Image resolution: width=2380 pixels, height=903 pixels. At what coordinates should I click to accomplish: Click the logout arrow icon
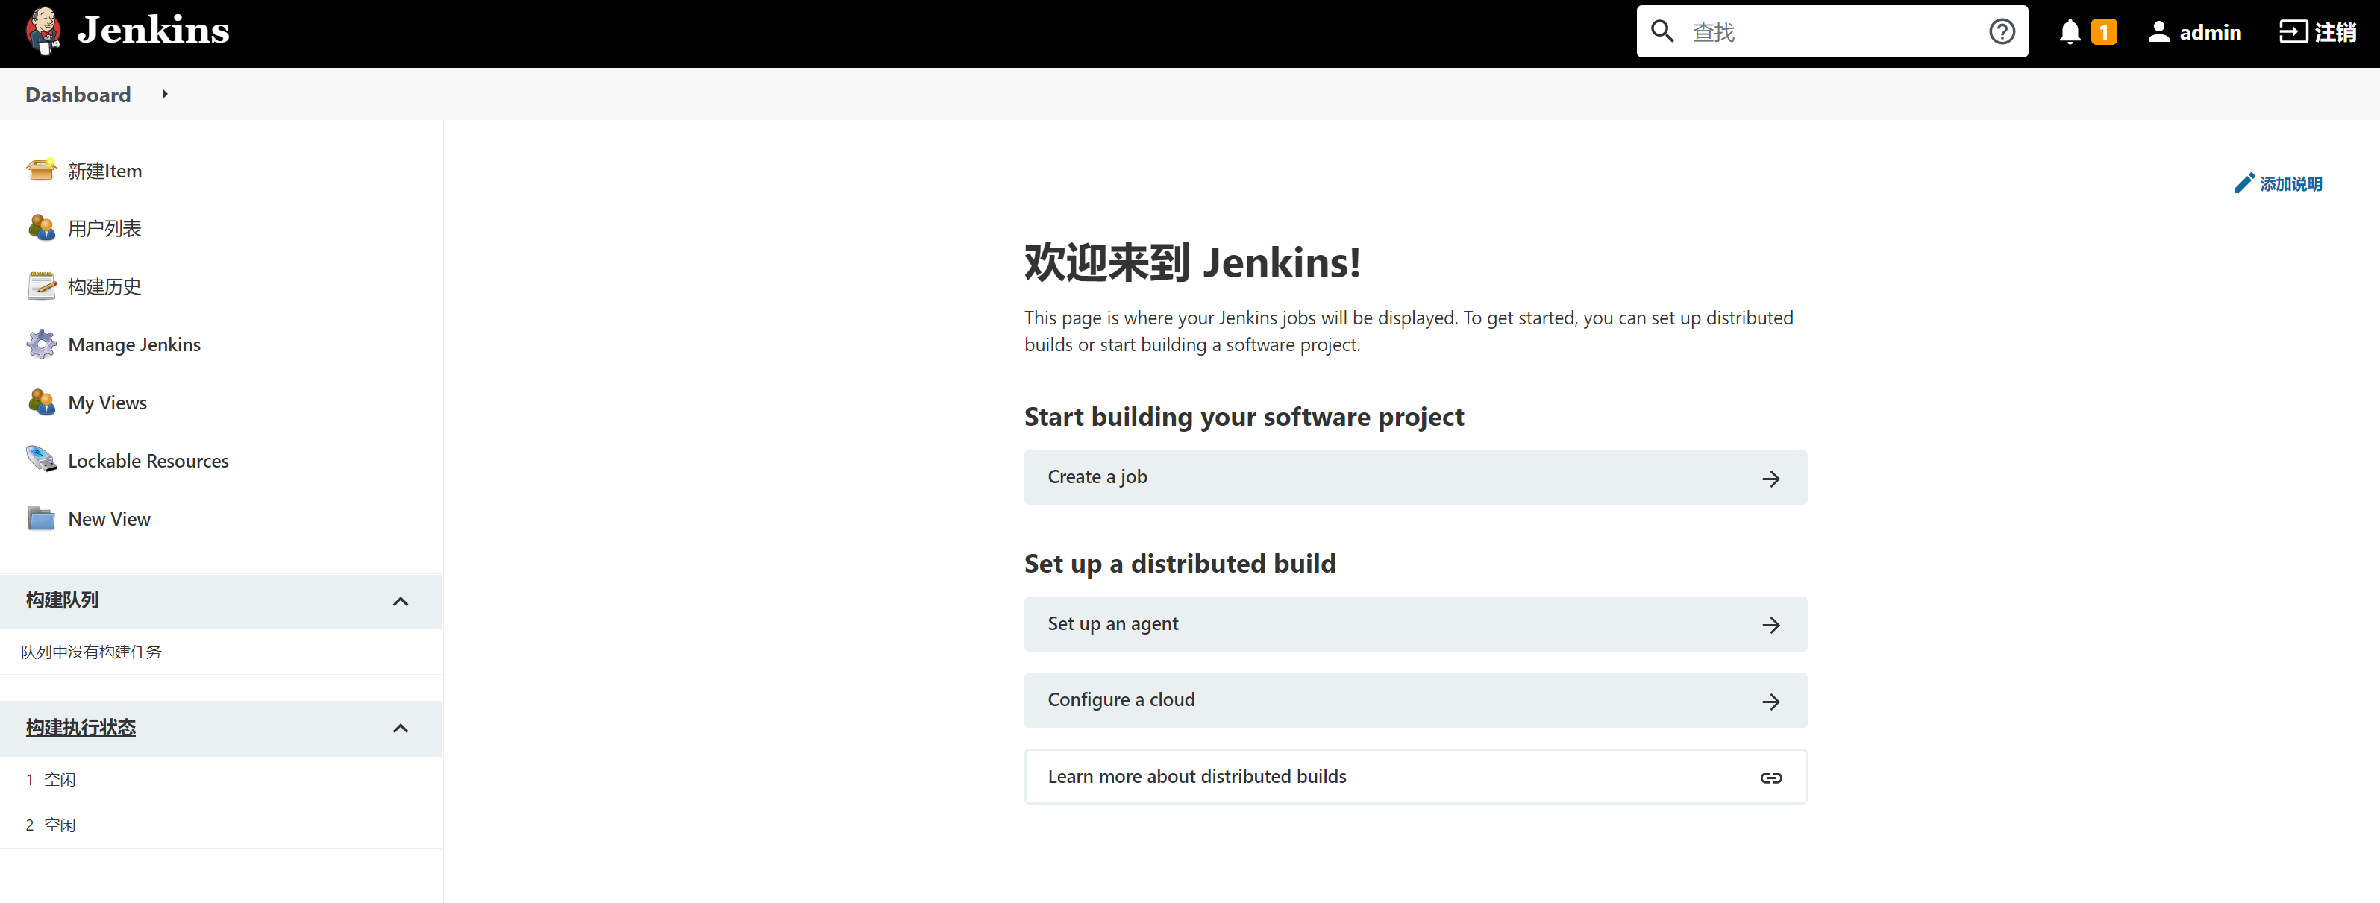coord(2293,32)
